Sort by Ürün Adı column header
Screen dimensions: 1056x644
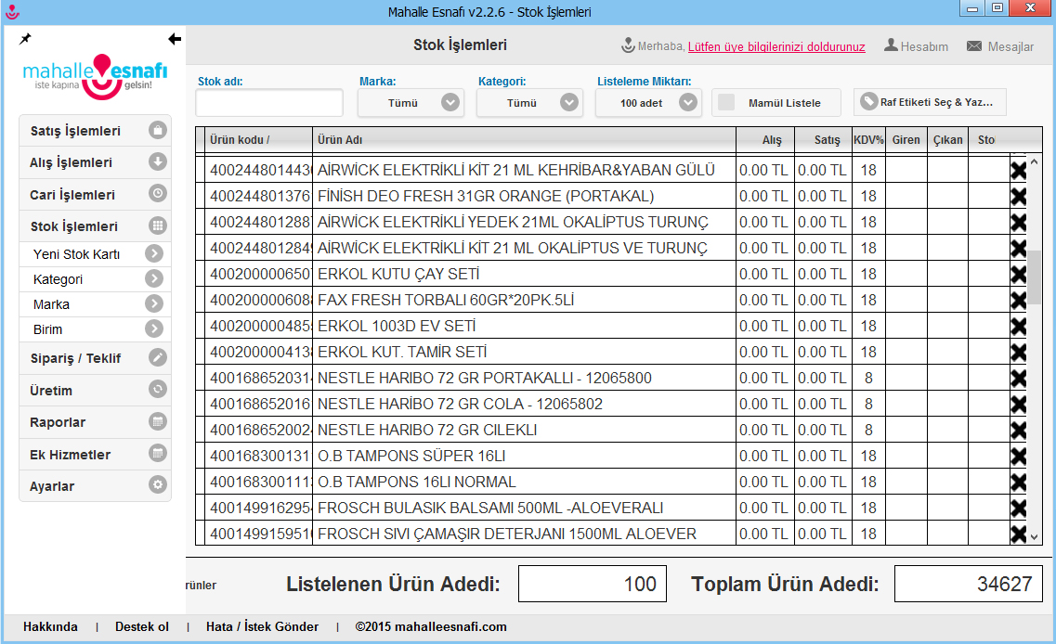point(524,139)
